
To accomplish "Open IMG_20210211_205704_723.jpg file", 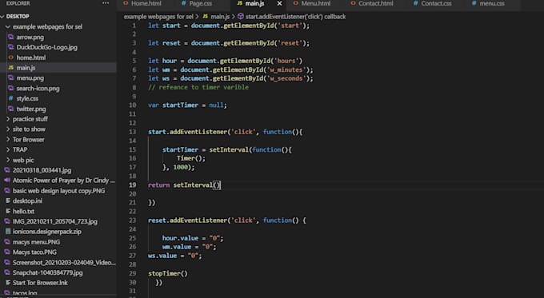I will pos(55,221).
